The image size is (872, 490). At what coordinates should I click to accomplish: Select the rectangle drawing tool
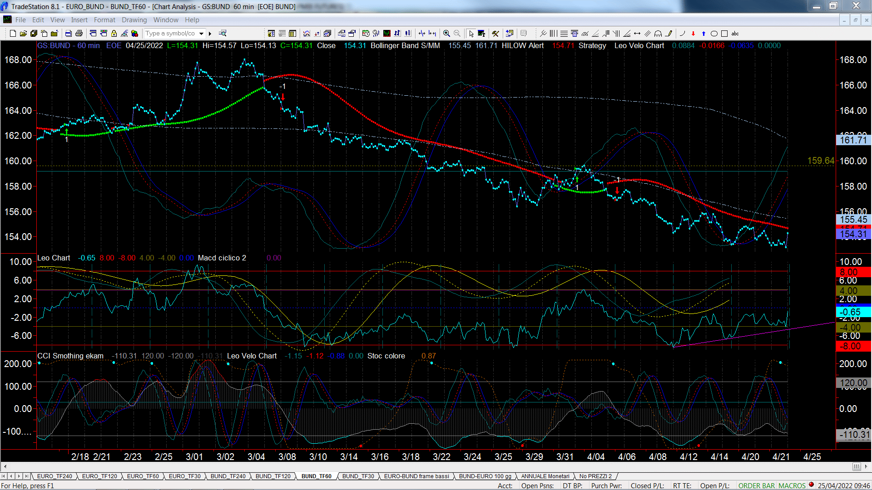pos(724,34)
